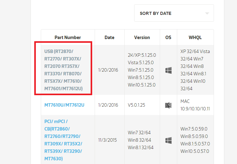Screen dimensions: 237x164
Task: Open the MT7610U/MT7612U driver link
Action: click(x=64, y=105)
